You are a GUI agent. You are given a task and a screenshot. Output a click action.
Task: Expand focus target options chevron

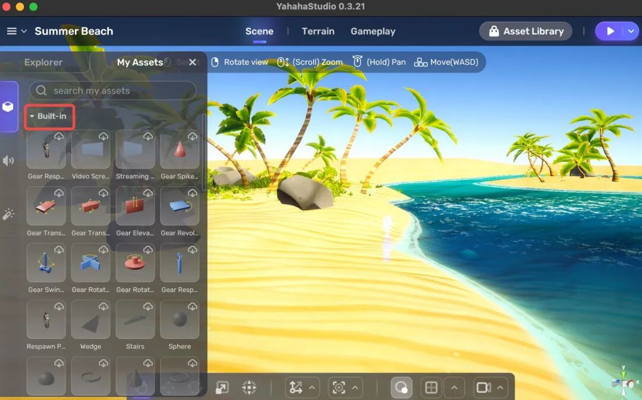355,387
